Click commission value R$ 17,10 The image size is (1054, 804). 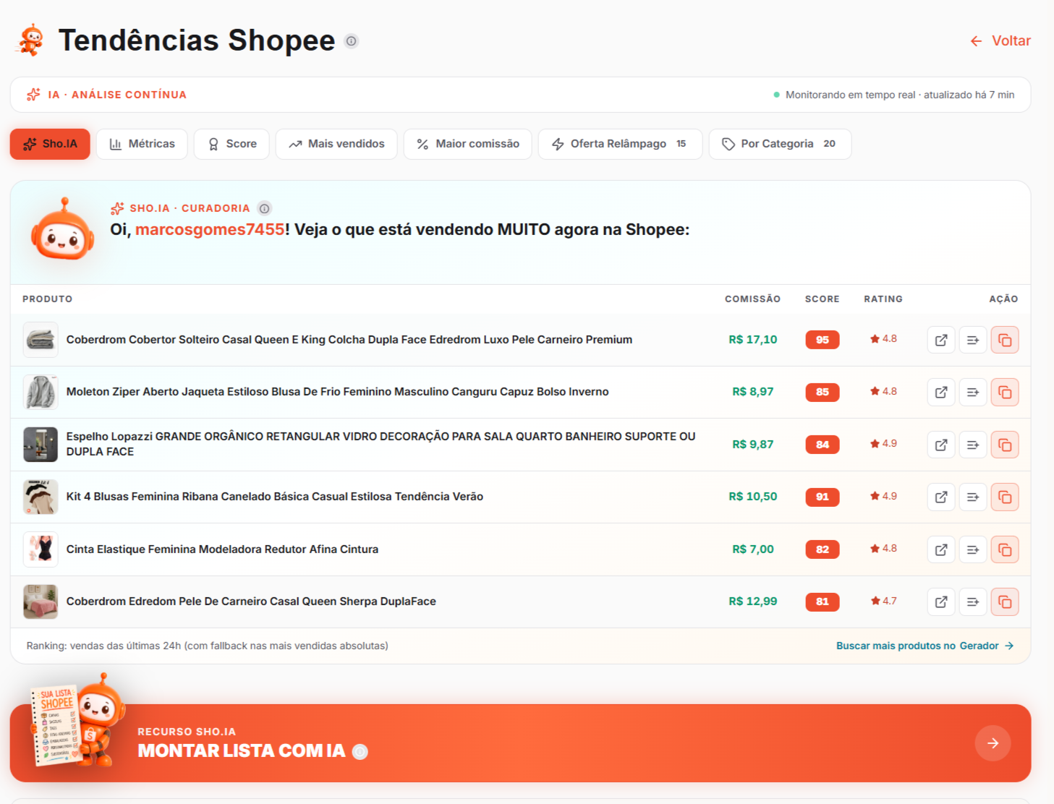pyautogui.click(x=753, y=340)
